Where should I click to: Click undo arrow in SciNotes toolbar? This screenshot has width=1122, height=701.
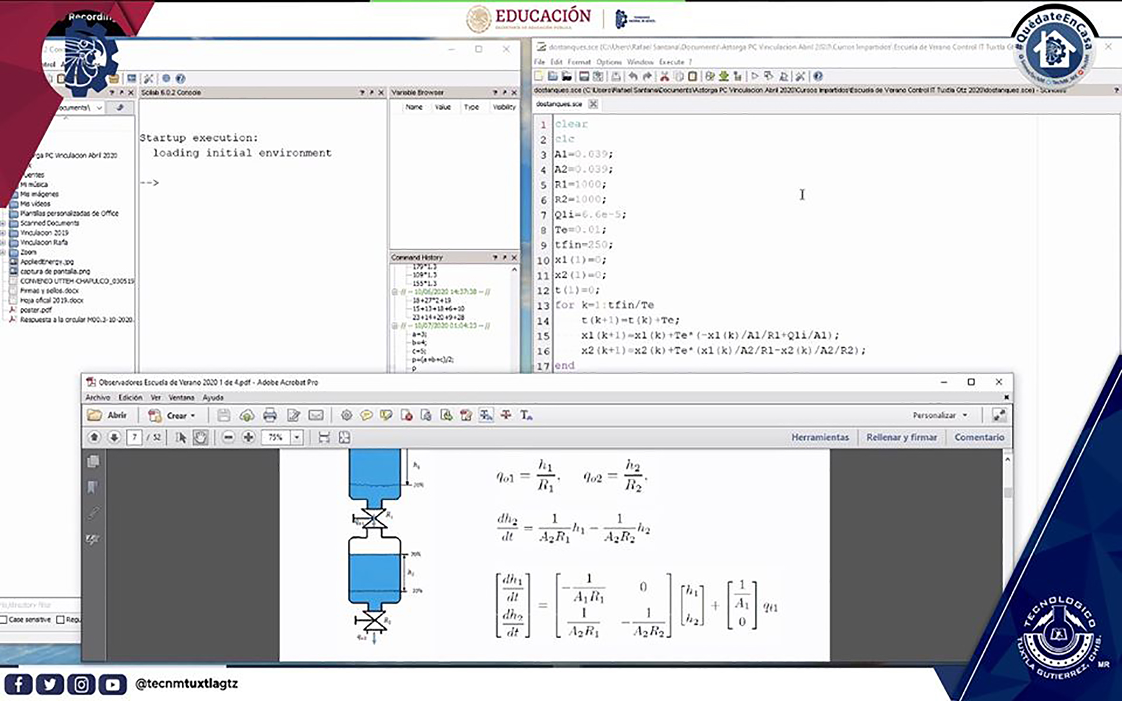[x=633, y=76]
